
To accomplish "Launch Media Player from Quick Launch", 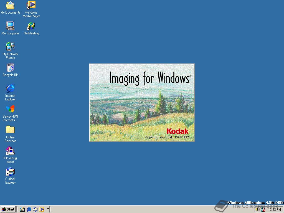I will tap(42, 209).
